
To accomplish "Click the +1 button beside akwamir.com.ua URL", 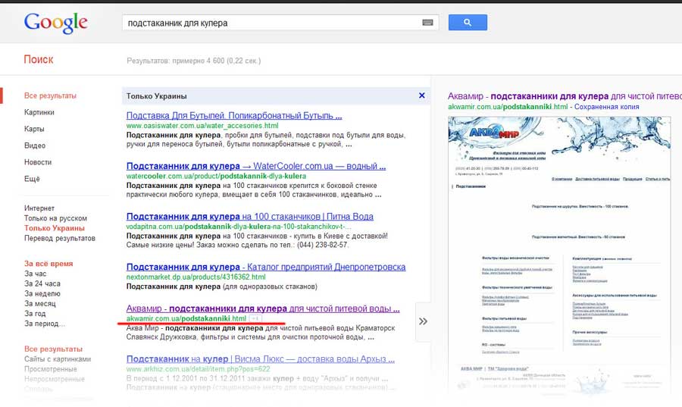I will [256, 319].
